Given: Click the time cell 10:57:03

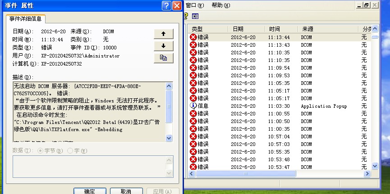Looking at the screenshot, I should point(279,144).
